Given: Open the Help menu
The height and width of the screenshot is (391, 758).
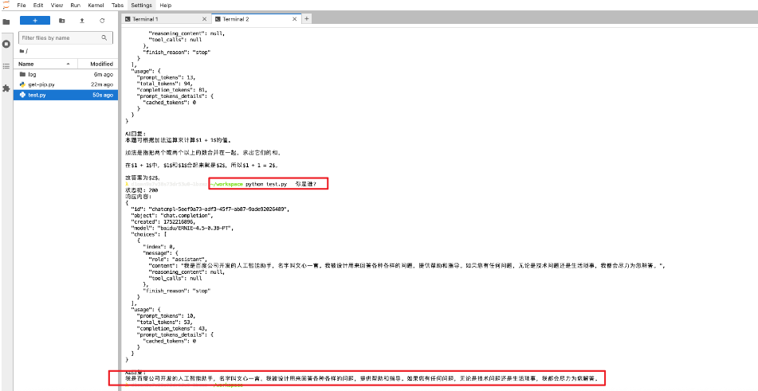Looking at the screenshot, I should [165, 6].
